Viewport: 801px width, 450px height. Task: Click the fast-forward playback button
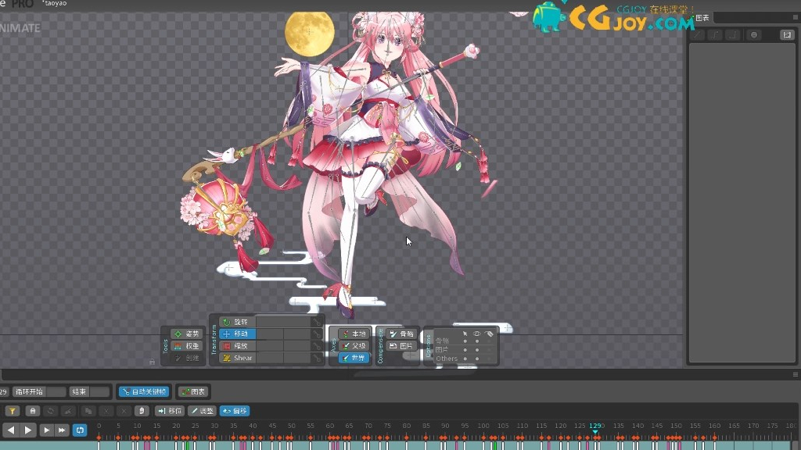62,430
